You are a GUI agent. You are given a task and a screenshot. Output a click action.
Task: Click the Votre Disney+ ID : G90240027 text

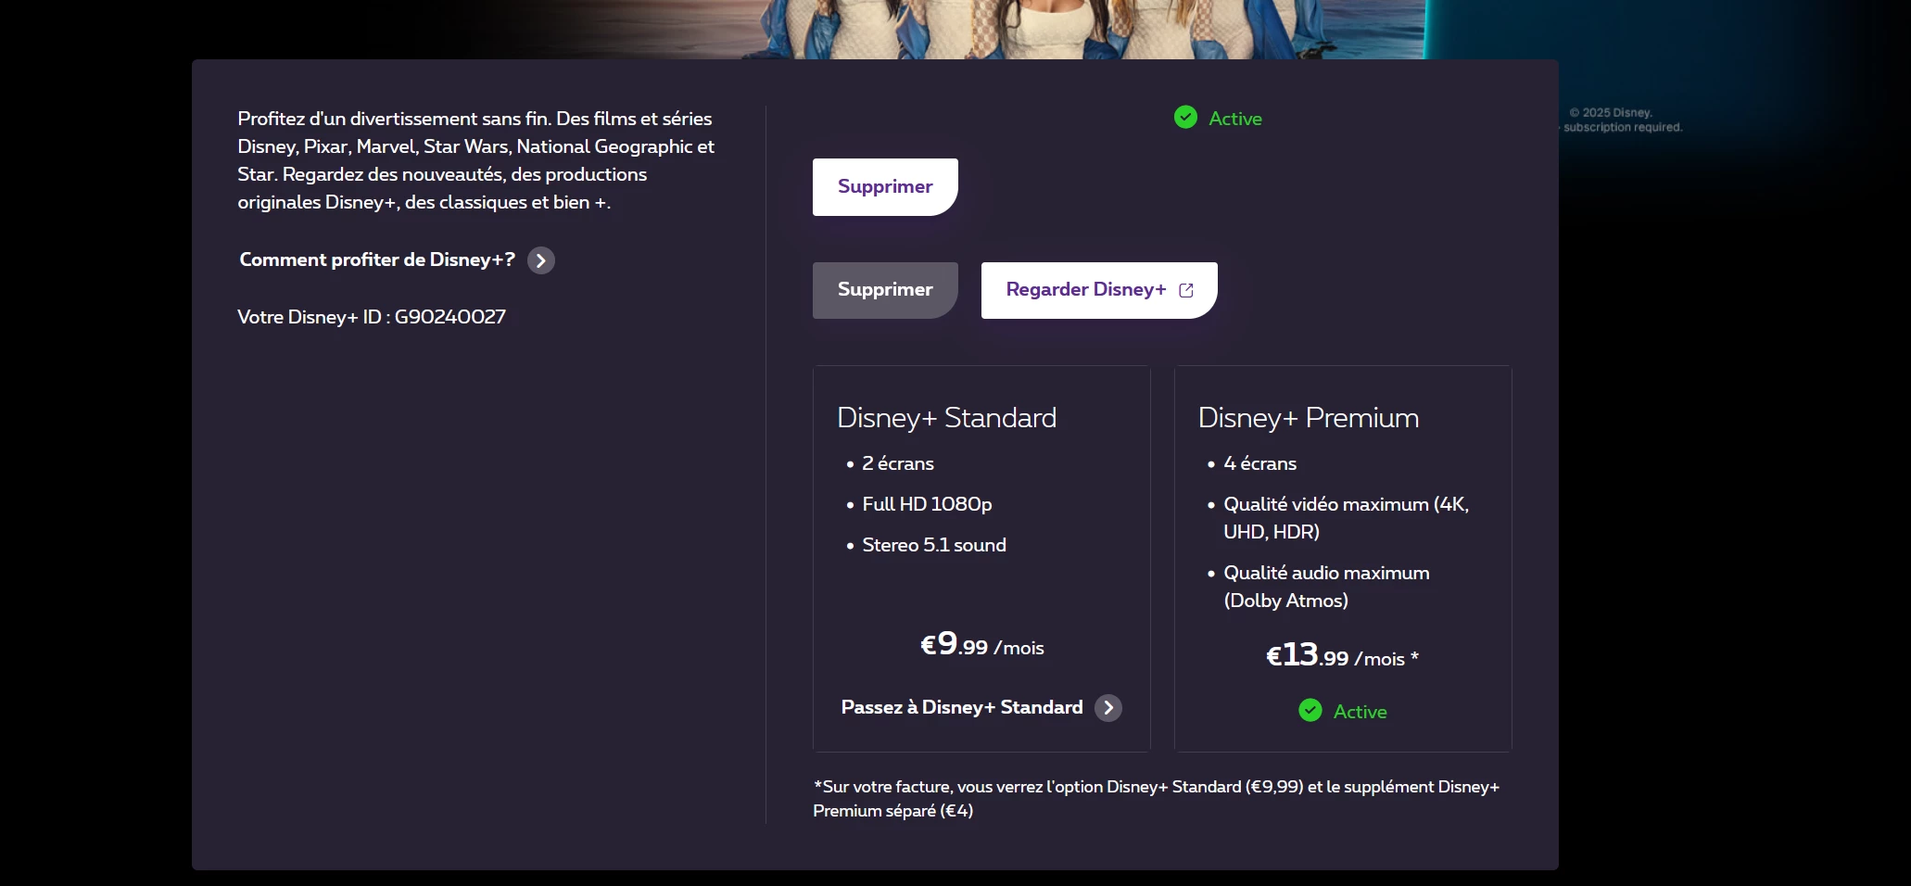tap(372, 317)
